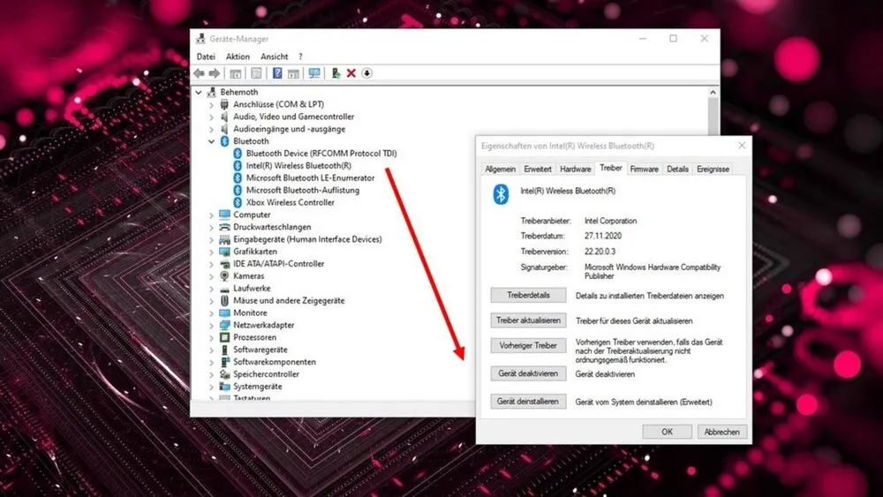This screenshot has width=883, height=497.
Task: Expand IDE ATA/ATAPI-Controller
Action: coord(212,264)
